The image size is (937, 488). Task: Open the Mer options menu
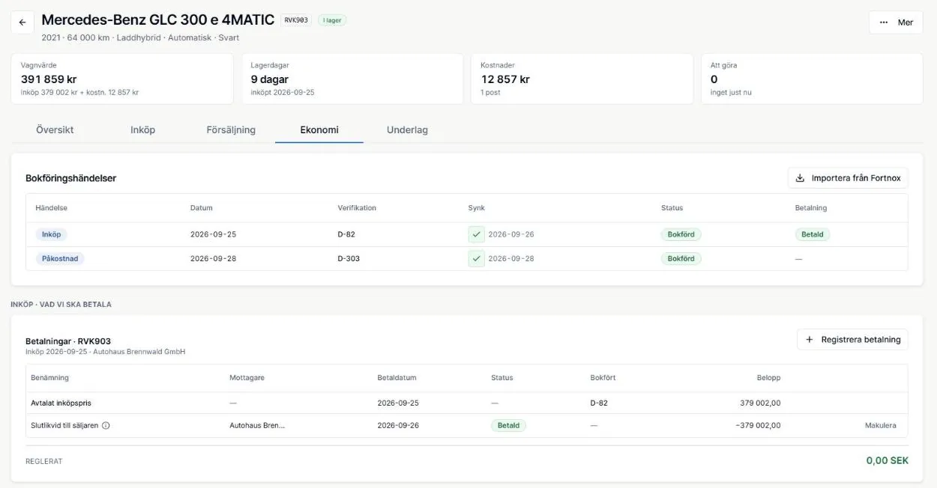coord(896,22)
